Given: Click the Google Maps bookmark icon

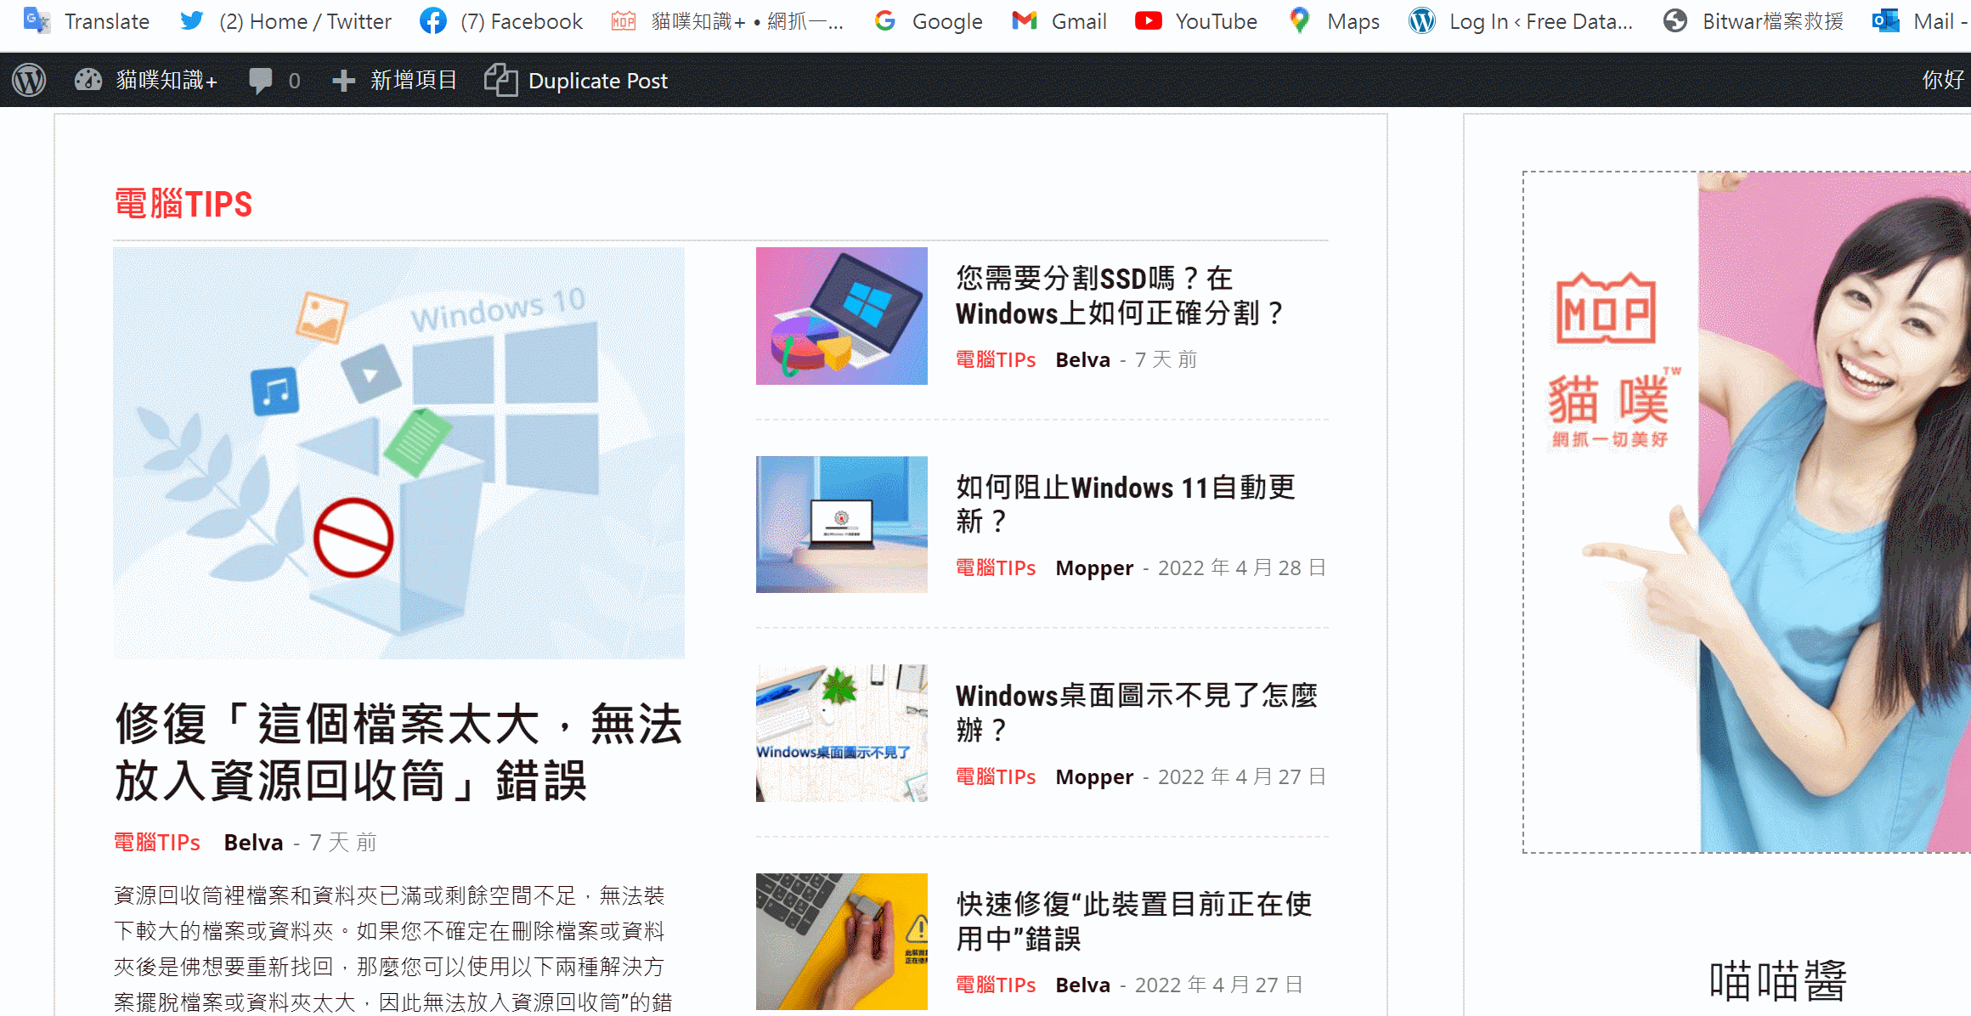Looking at the screenshot, I should [x=1299, y=21].
